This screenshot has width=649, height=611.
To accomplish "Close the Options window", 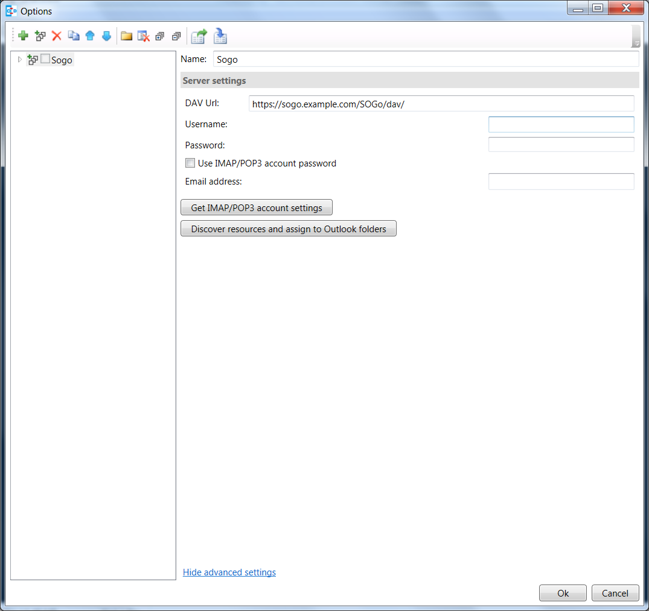I will [626, 8].
